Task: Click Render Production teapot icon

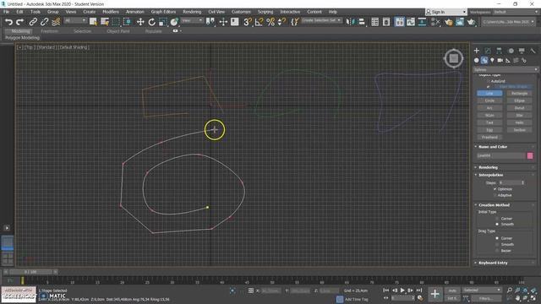Action: point(472,22)
